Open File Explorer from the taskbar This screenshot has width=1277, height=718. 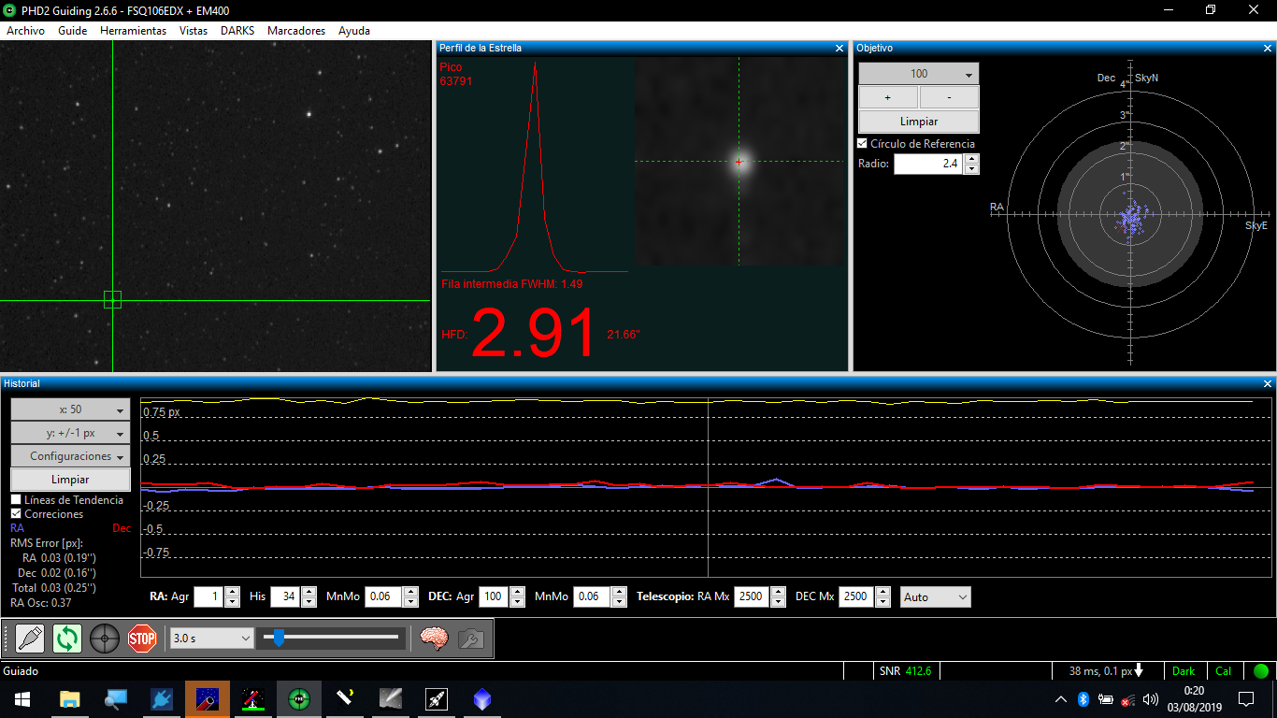(x=69, y=699)
